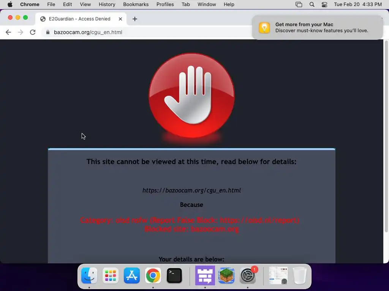Open Finder from the Dock
The height and width of the screenshot is (291, 389).
click(89, 275)
